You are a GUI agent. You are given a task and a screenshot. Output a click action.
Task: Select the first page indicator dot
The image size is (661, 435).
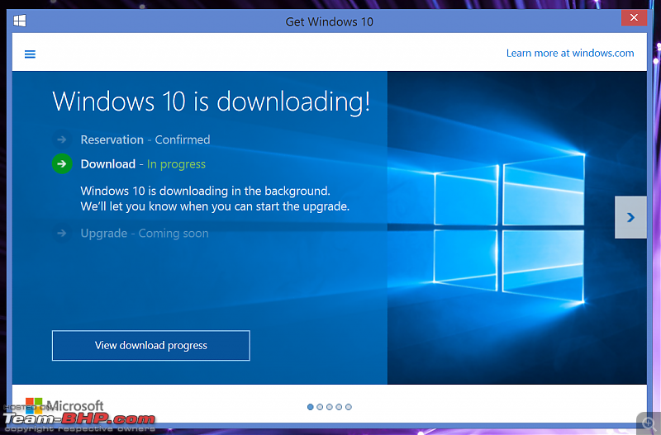click(x=311, y=407)
